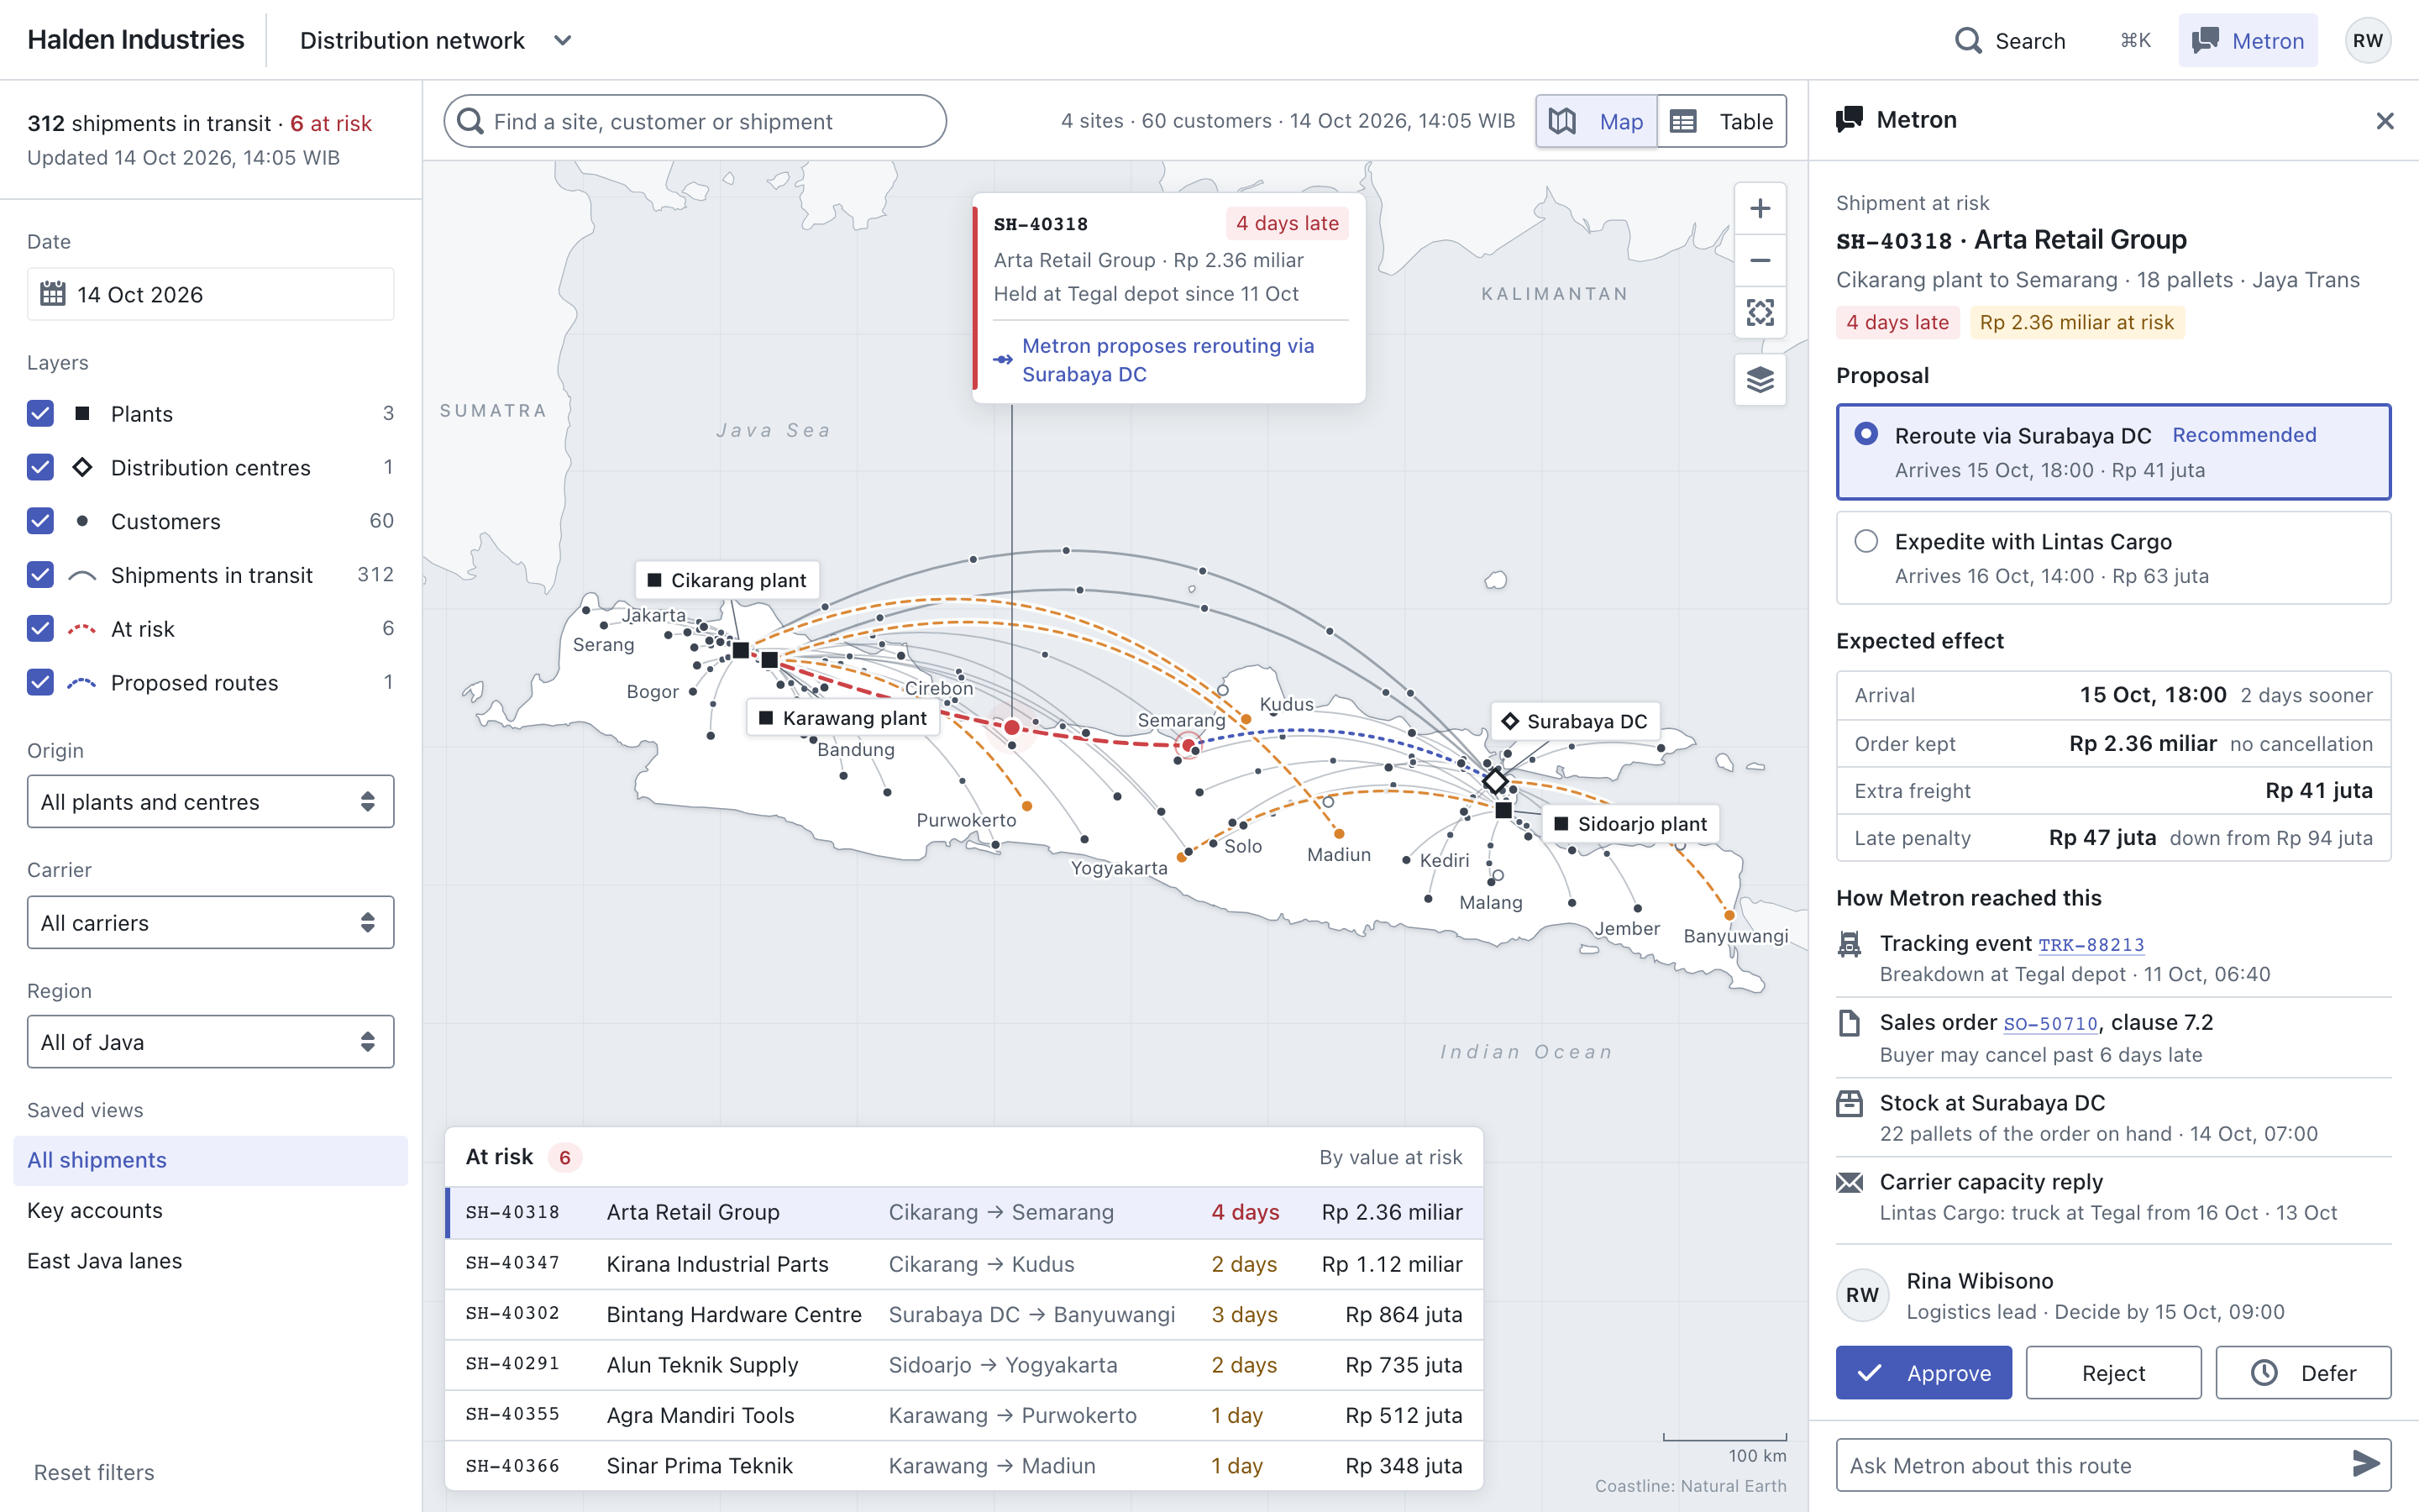2419x1512 pixels.
Task: Close the Metron panel
Action: click(x=2384, y=121)
